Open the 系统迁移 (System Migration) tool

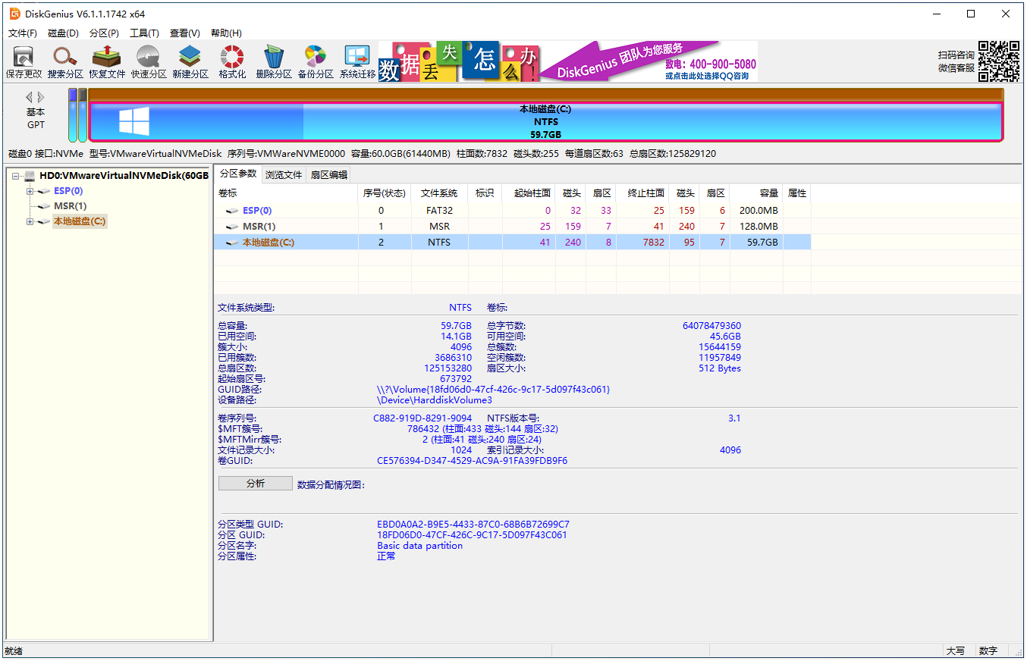356,61
